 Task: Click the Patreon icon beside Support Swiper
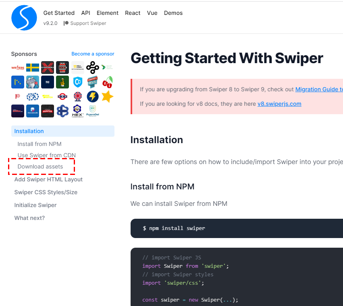pos(66,23)
